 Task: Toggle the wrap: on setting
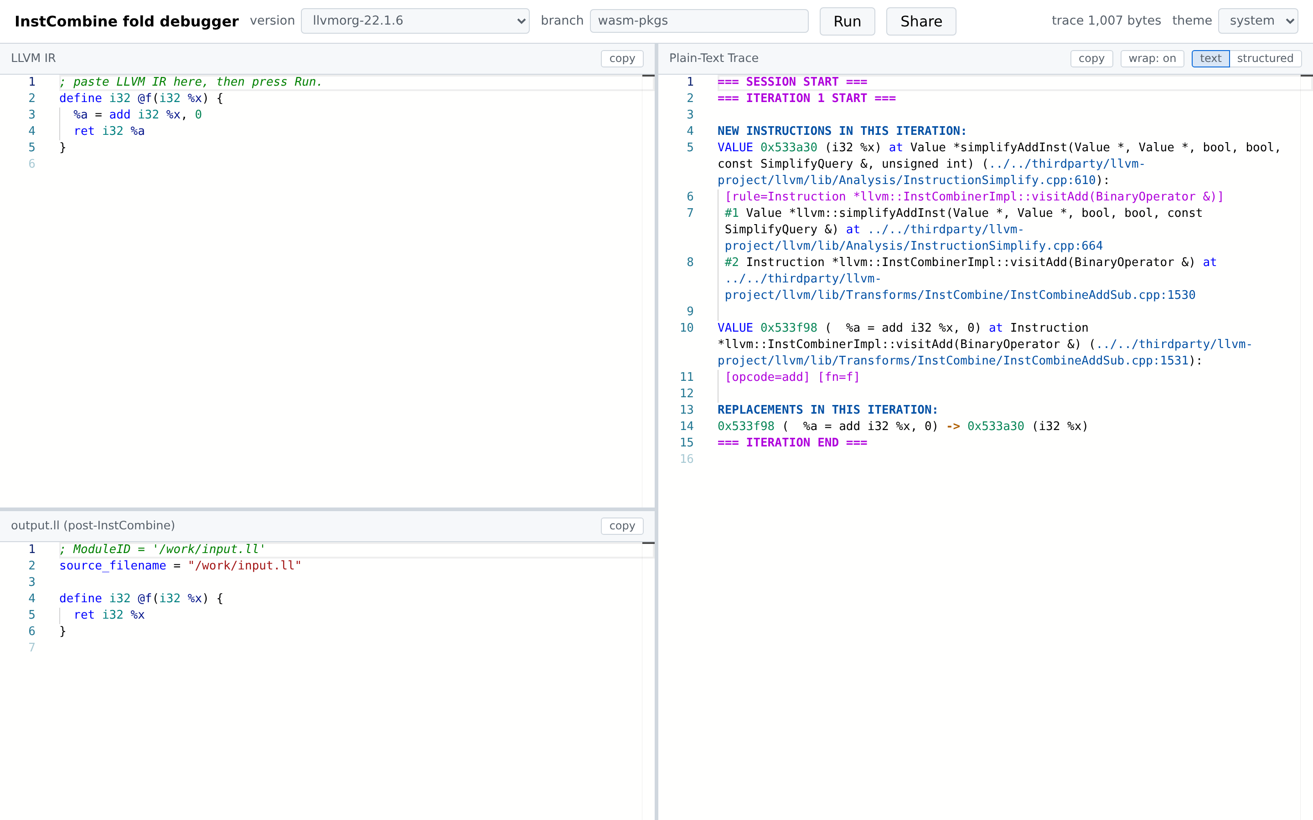coord(1152,59)
